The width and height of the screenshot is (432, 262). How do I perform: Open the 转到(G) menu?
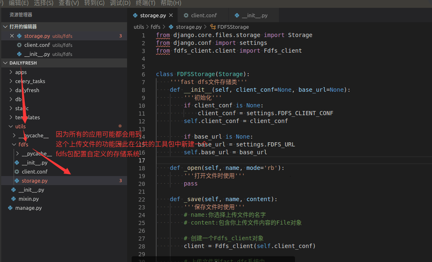pos(94,3)
